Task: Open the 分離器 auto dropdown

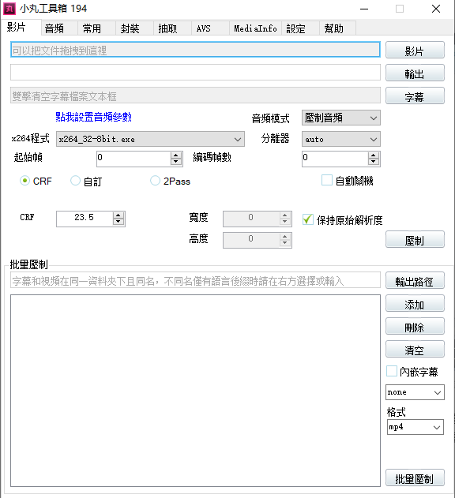Action: pos(340,139)
